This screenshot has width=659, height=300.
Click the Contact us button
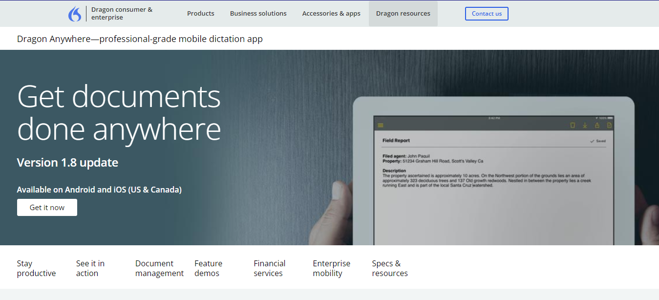(487, 14)
